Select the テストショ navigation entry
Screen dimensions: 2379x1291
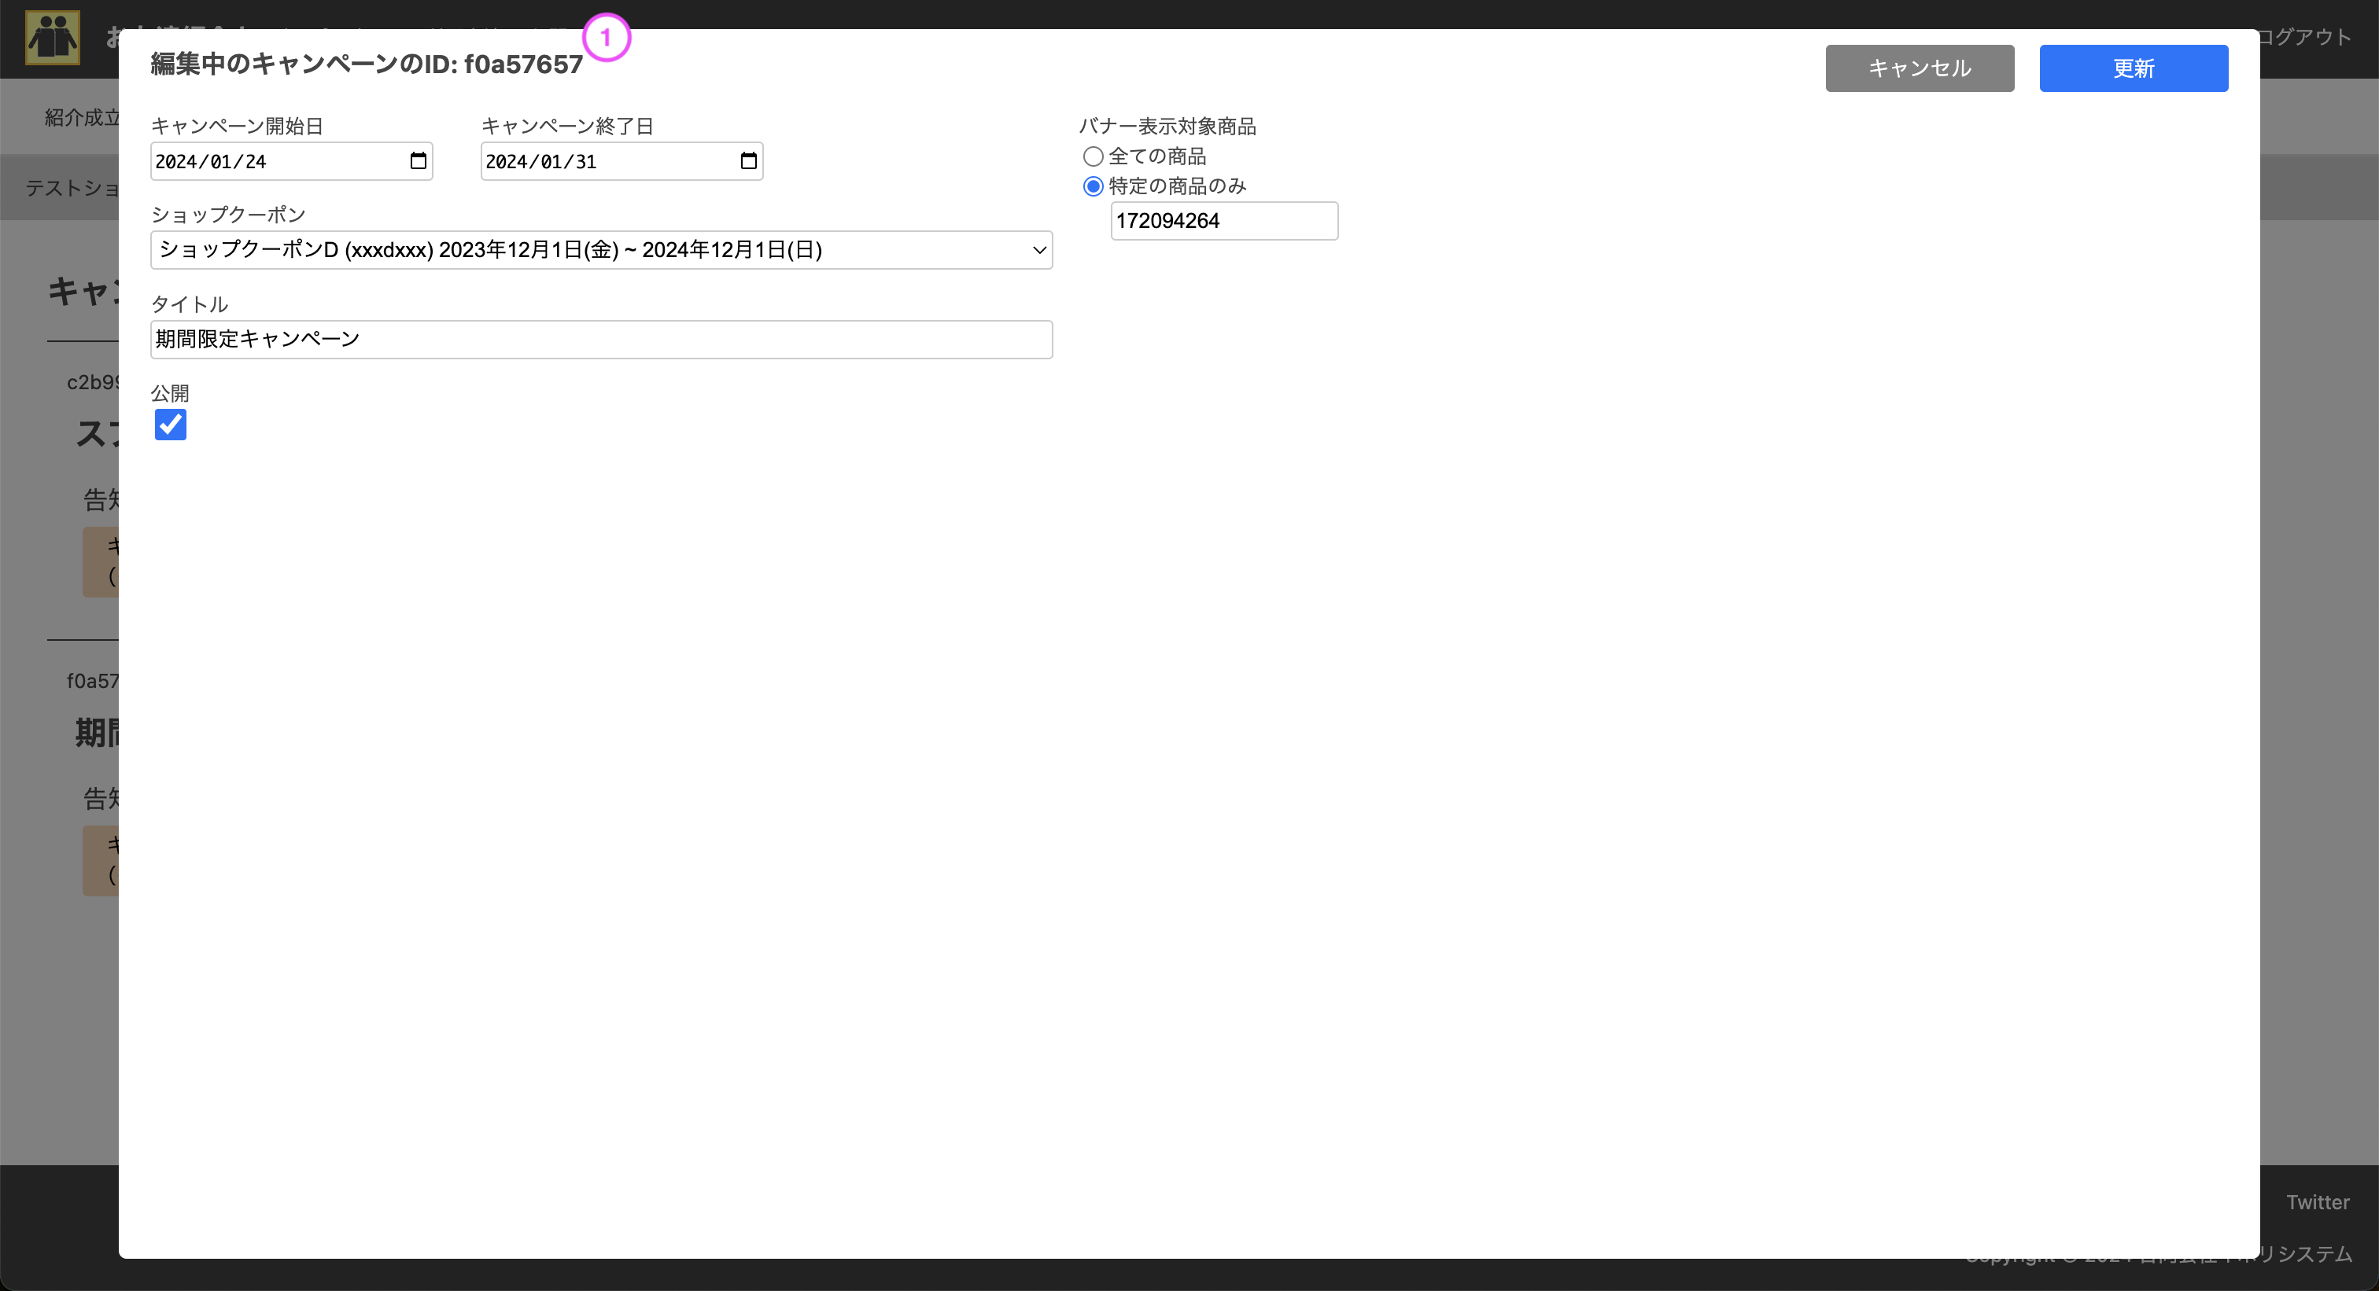[74, 187]
